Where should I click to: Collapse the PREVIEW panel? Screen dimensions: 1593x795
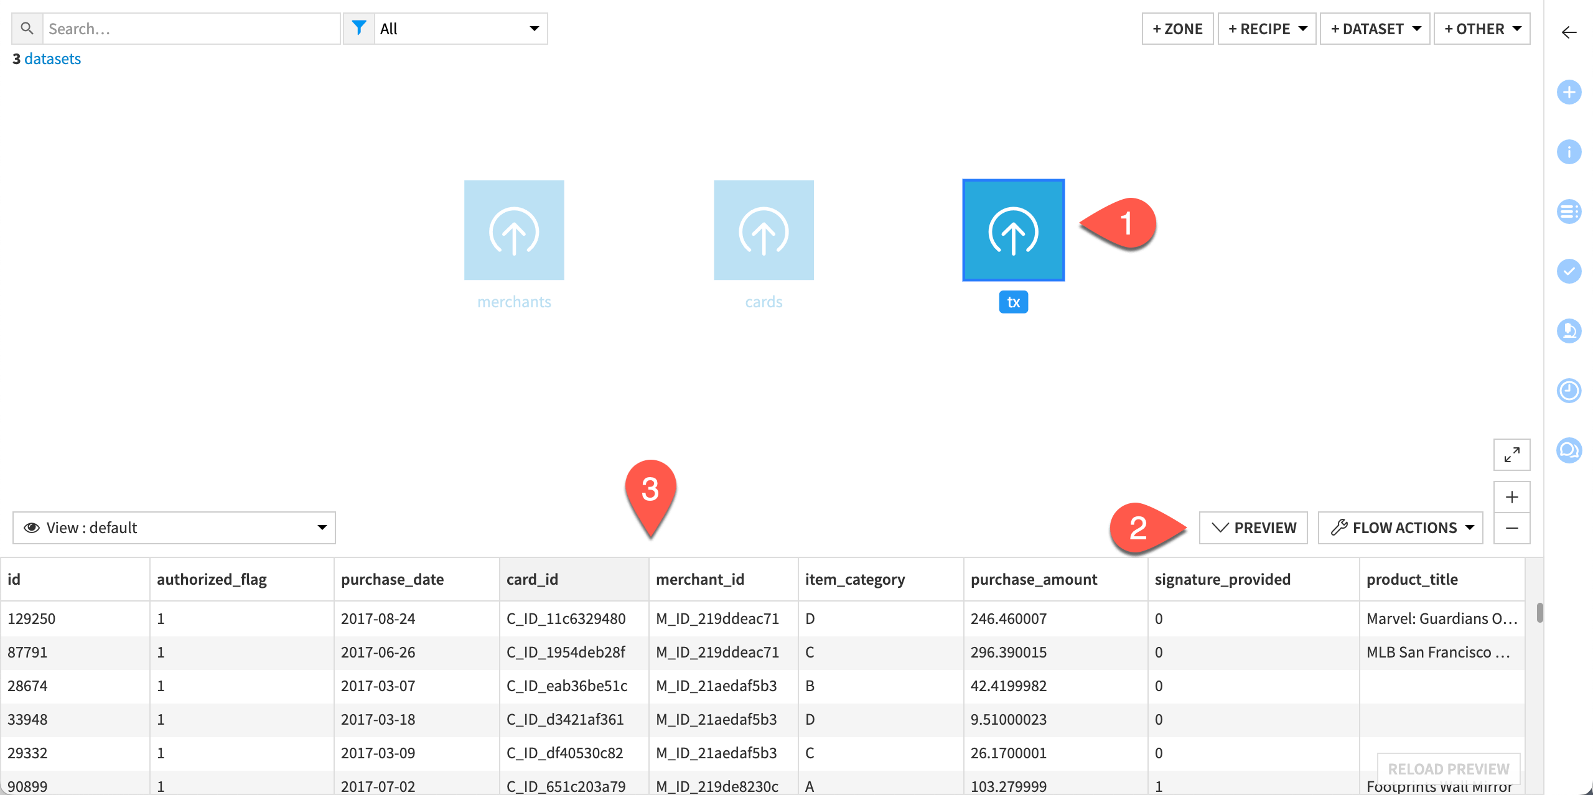pyautogui.click(x=1253, y=528)
